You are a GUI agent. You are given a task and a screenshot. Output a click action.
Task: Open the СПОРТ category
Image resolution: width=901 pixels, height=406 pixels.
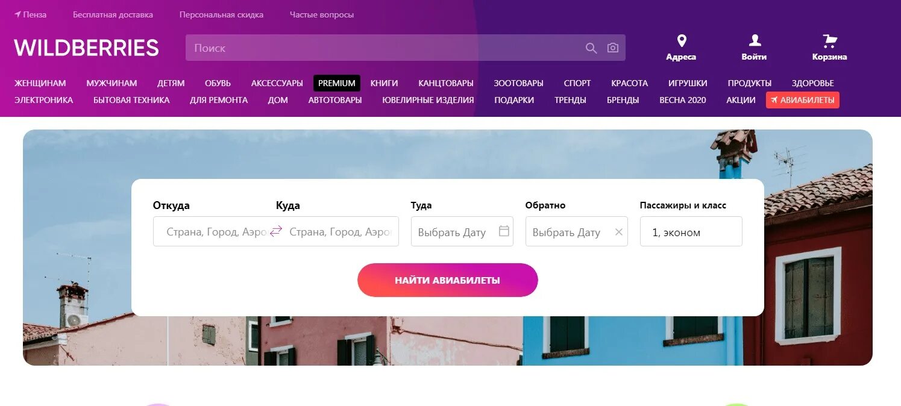(577, 83)
